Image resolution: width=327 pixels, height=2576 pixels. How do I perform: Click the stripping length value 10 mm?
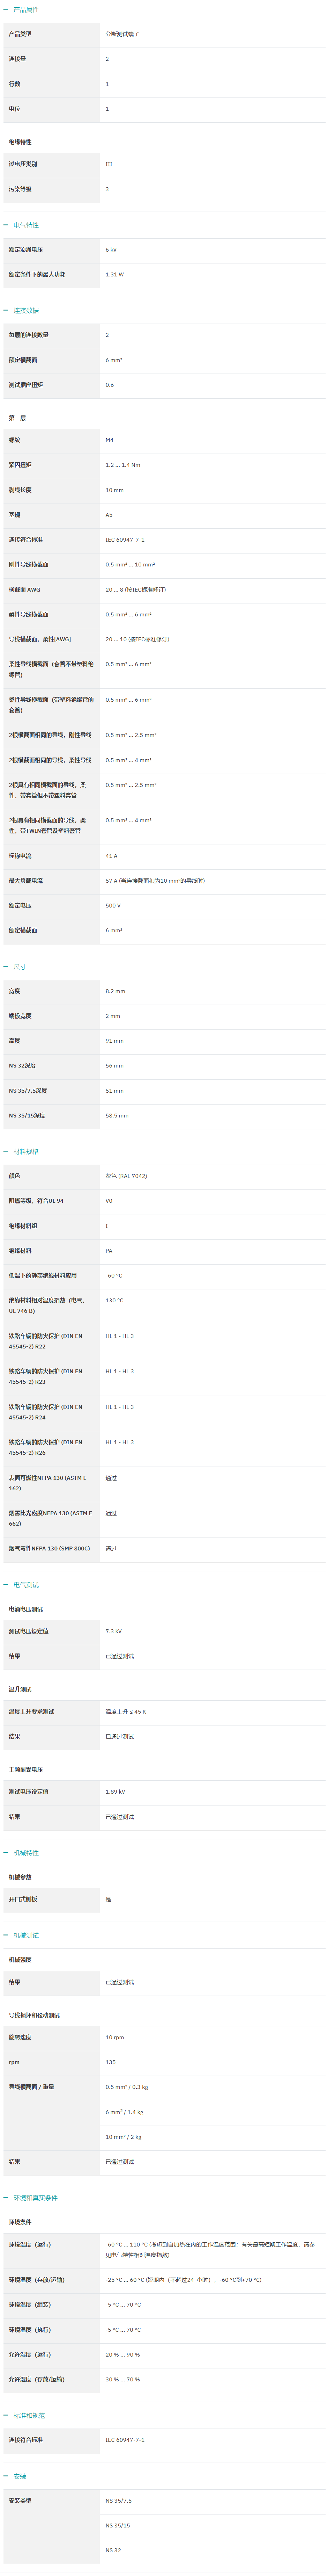tap(115, 490)
